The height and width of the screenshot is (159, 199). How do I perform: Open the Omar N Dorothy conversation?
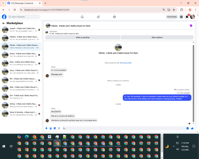point(21,114)
